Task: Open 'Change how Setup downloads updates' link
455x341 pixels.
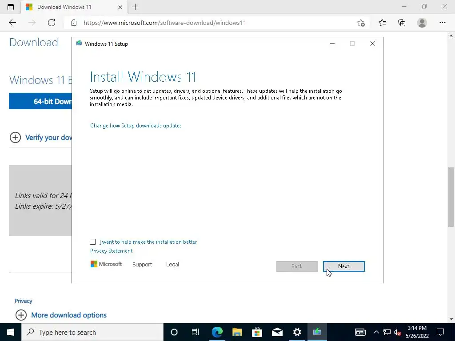Action: 136,126
